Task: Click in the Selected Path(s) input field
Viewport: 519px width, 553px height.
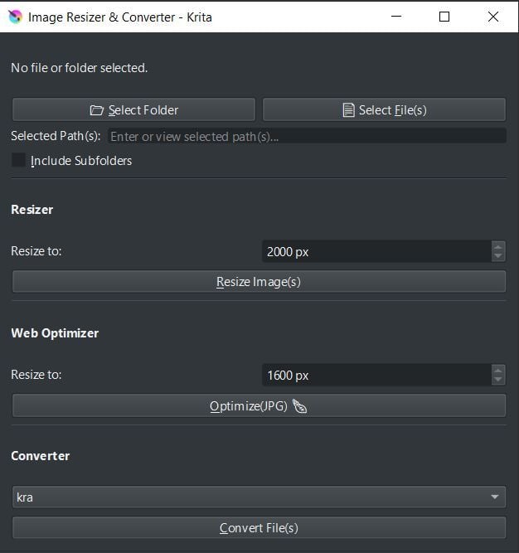Action: 307,136
